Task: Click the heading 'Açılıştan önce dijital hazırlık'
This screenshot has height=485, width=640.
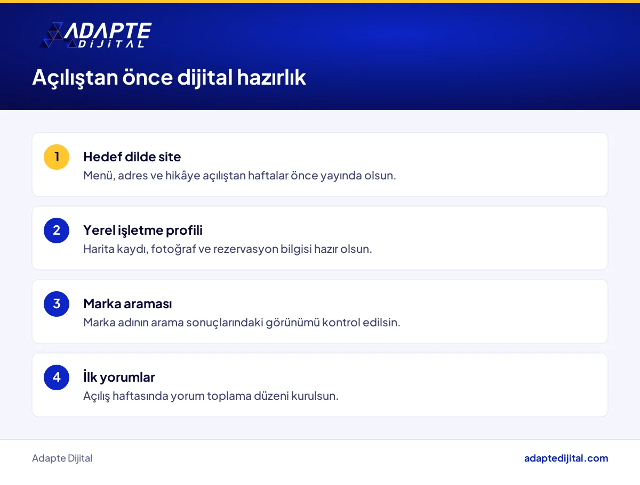Action: pos(169,77)
